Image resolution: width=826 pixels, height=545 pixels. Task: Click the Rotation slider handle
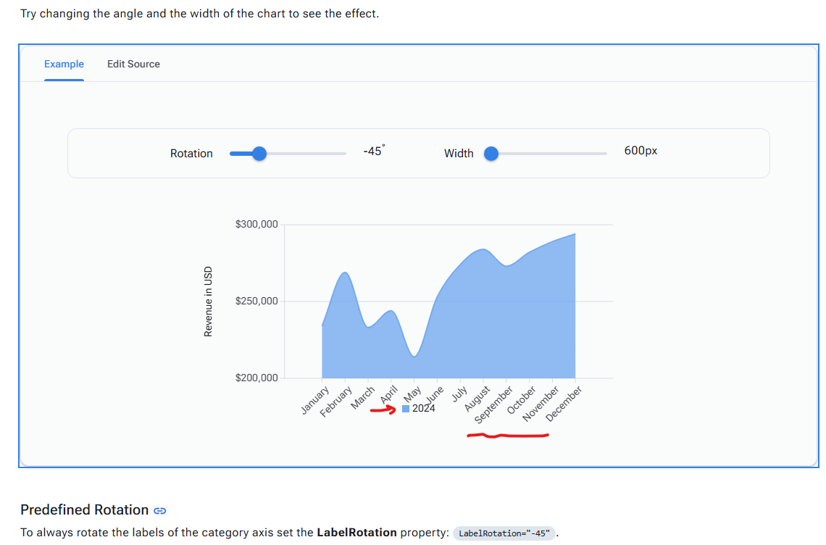point(259,154)
